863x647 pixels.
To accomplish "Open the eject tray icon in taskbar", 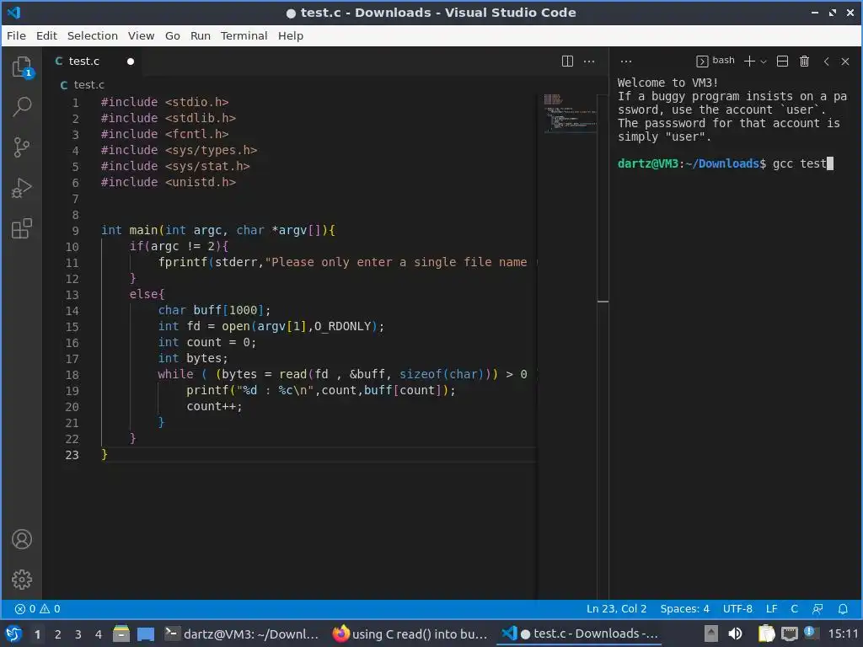I will [x=711, y=634].
